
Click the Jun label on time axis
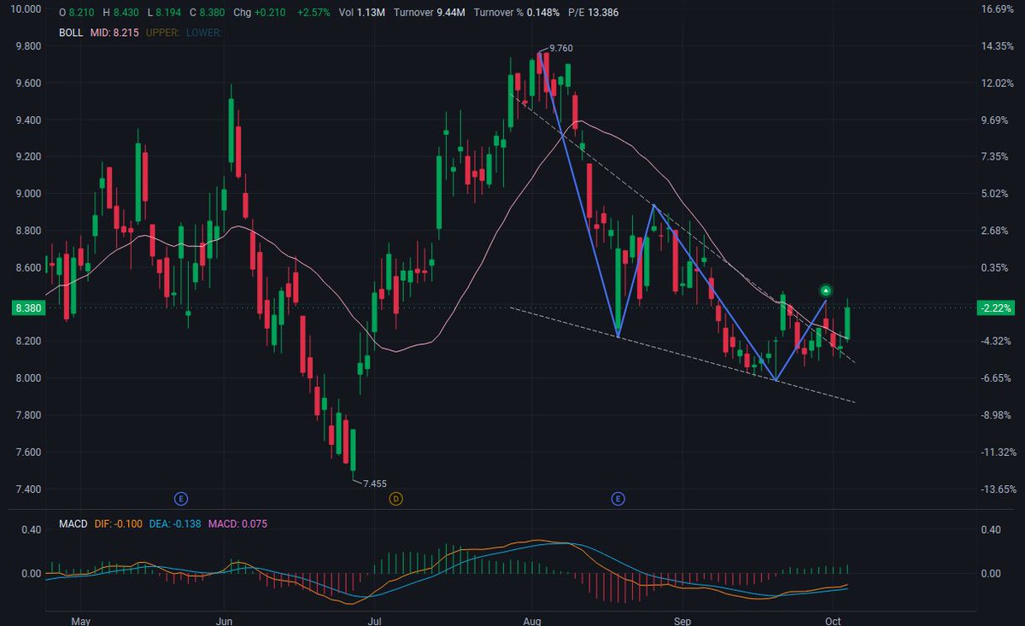point(225,620)
